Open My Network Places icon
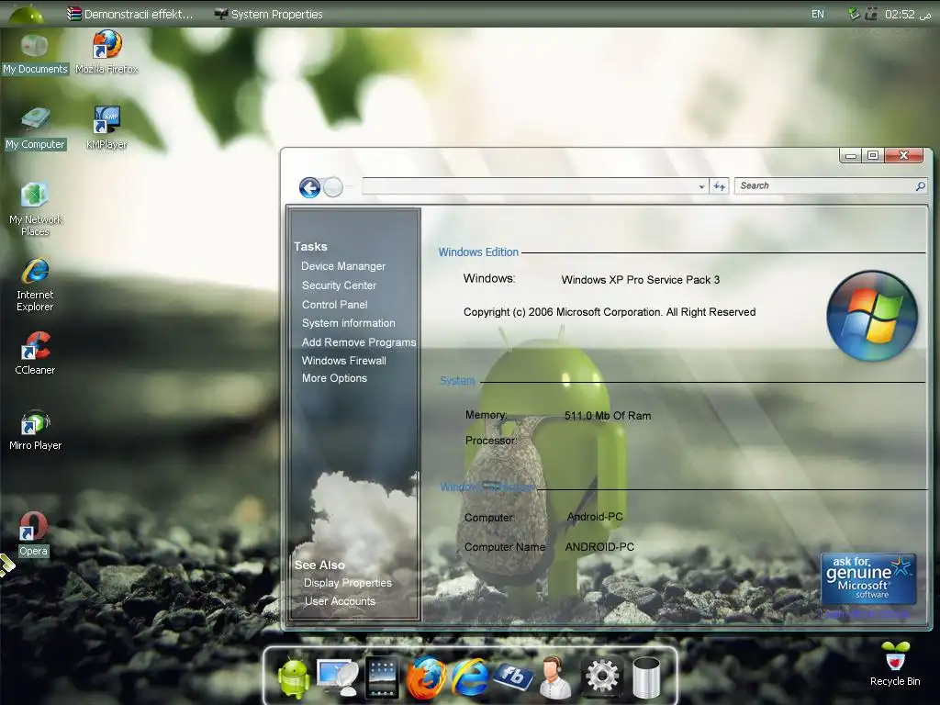Image resolution: width=940 pixels, height=705 pixels. point(35,209)
